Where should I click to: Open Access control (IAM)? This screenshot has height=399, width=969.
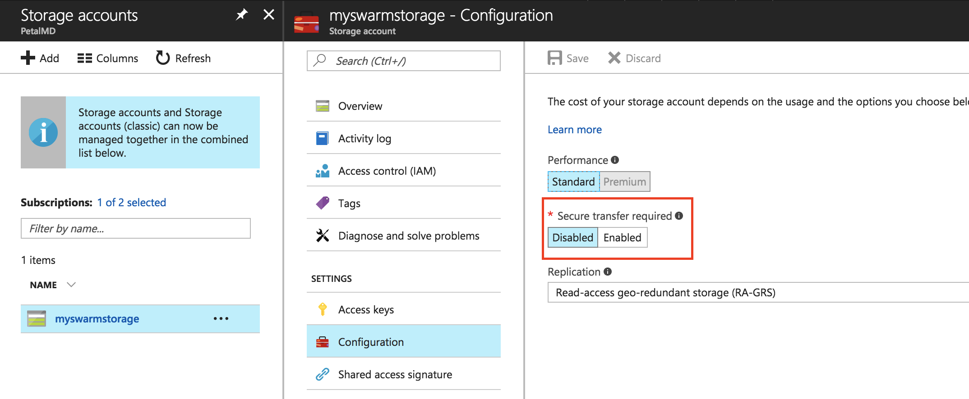tap(404, 171)
